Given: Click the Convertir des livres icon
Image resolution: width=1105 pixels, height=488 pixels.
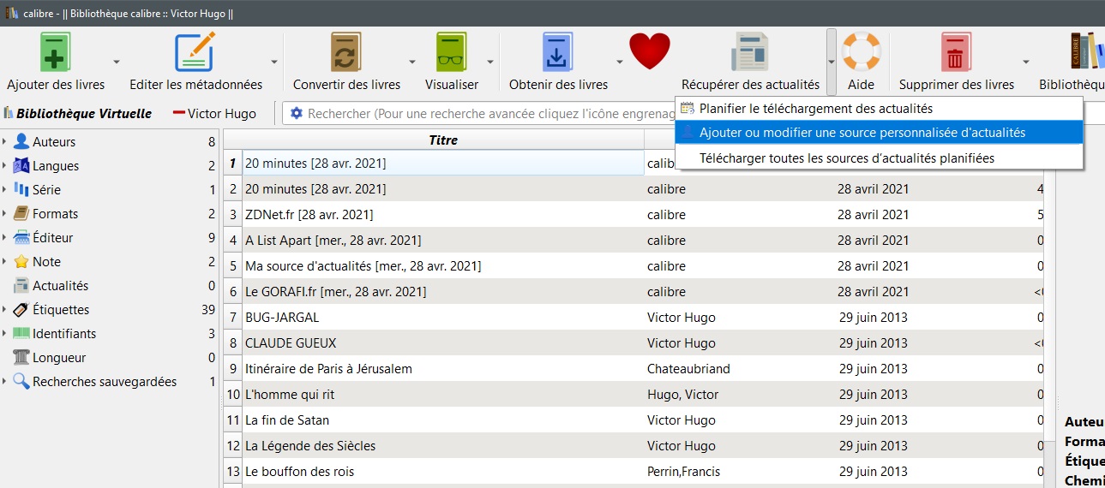Looking at the screenshot, I should tap(346, 52).
